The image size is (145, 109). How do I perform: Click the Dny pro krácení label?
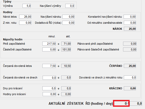(13, 88)
